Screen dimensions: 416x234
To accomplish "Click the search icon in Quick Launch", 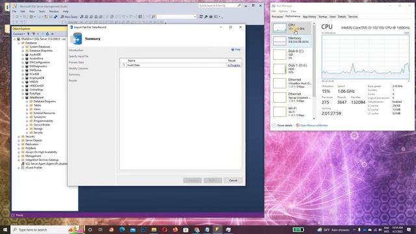I will [x=239, y=6].
